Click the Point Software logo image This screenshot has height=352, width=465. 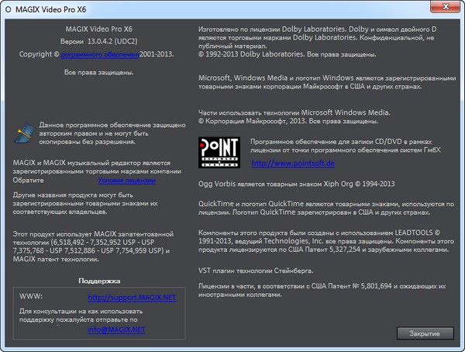[219, 152]
